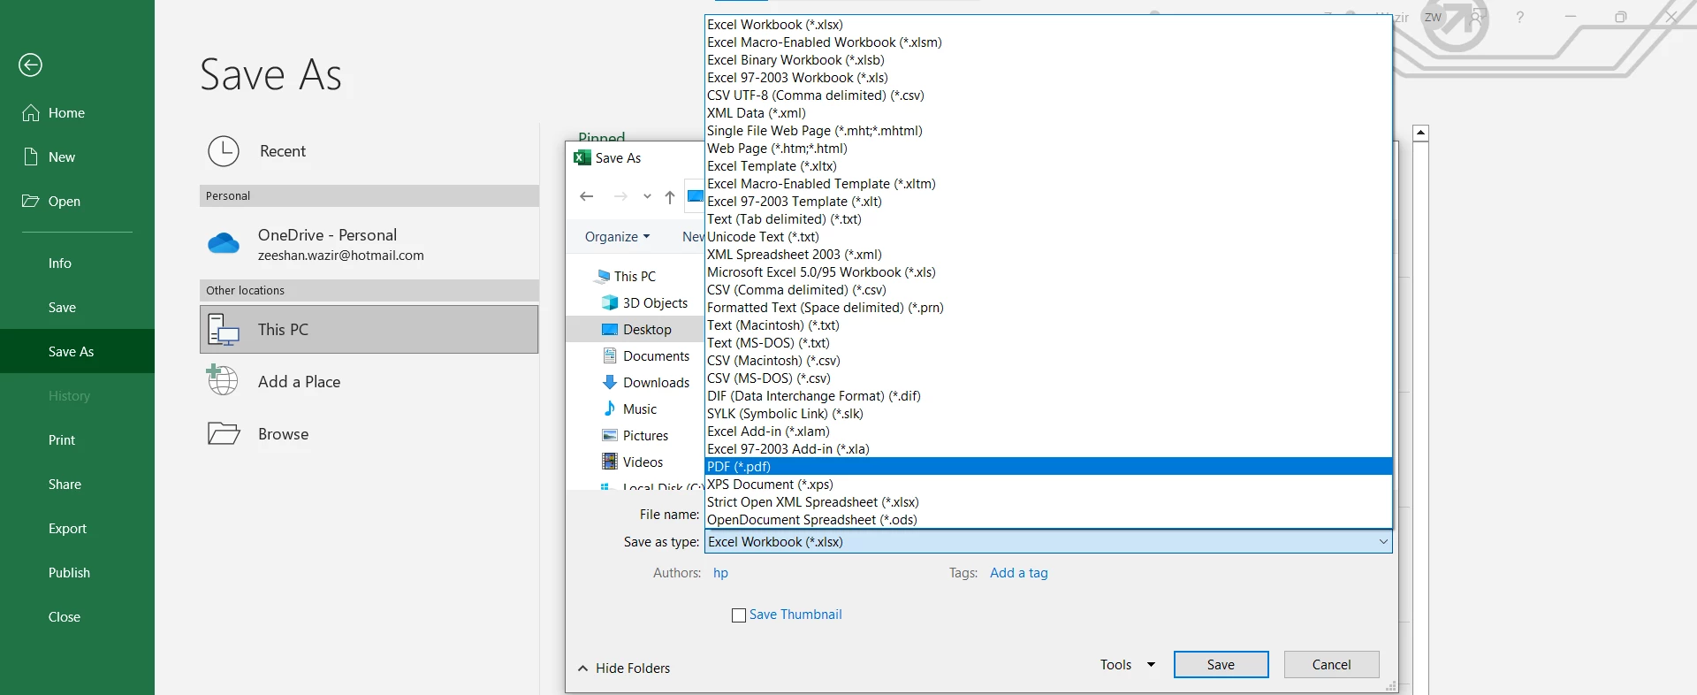Click the scrollbar up arrow at right
This screenshot has height=695, width=1697.
(x=1420, y=134)
